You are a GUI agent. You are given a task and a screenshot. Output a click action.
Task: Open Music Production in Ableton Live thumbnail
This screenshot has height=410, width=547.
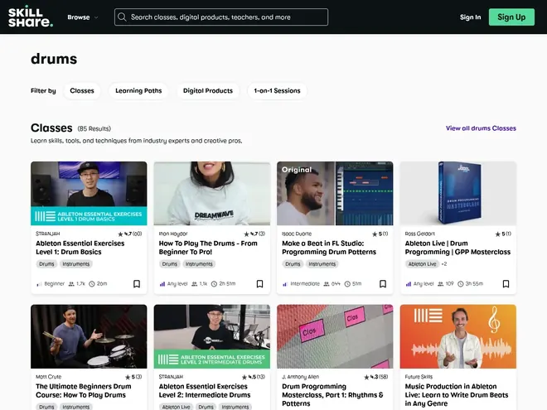point(458,336)
